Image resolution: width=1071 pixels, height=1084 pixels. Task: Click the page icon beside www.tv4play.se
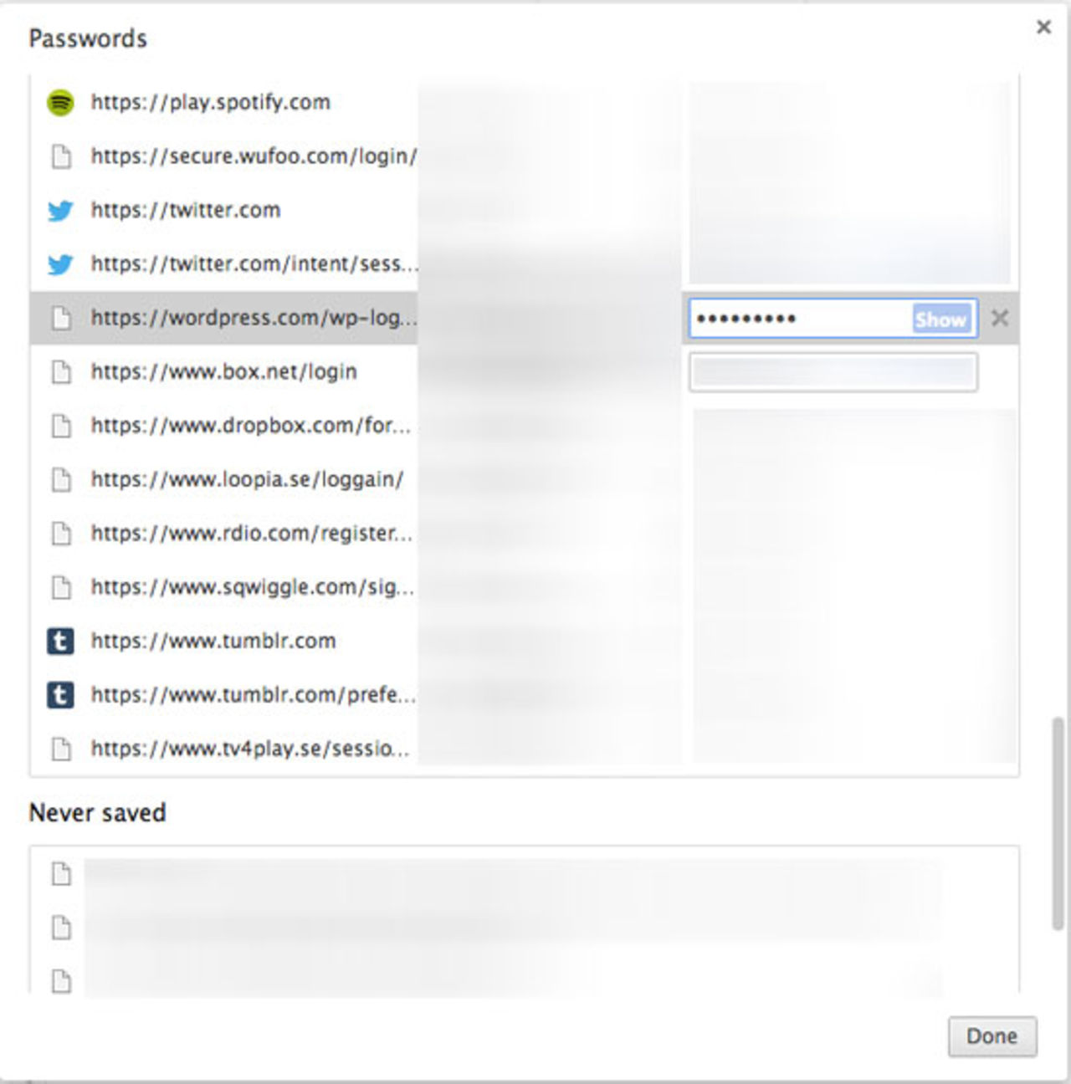[x=59, y=749]
